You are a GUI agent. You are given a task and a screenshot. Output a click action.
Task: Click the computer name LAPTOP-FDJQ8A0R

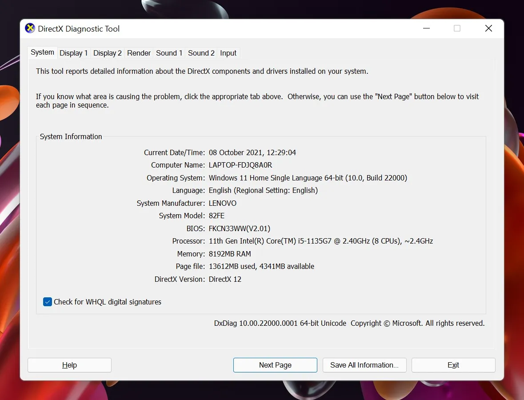tap(240, 165)
